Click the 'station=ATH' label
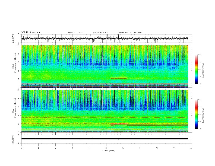The height and width of the screenshot is (166, 215). point(101,33)
